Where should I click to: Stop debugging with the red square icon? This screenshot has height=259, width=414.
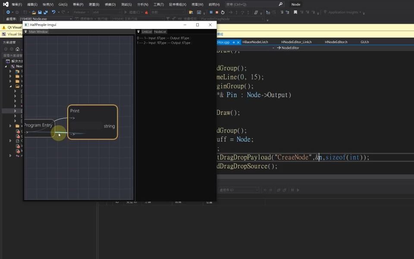pos(216,12)
